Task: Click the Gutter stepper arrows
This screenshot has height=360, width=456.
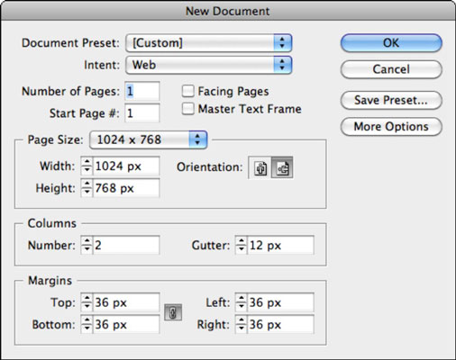Action: (242, 245)
